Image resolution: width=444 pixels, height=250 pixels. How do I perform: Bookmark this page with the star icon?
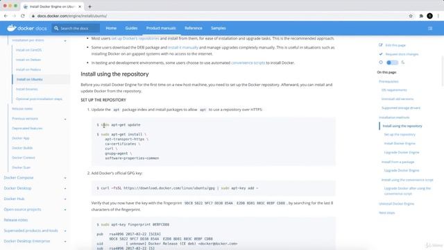coord(411,16)
